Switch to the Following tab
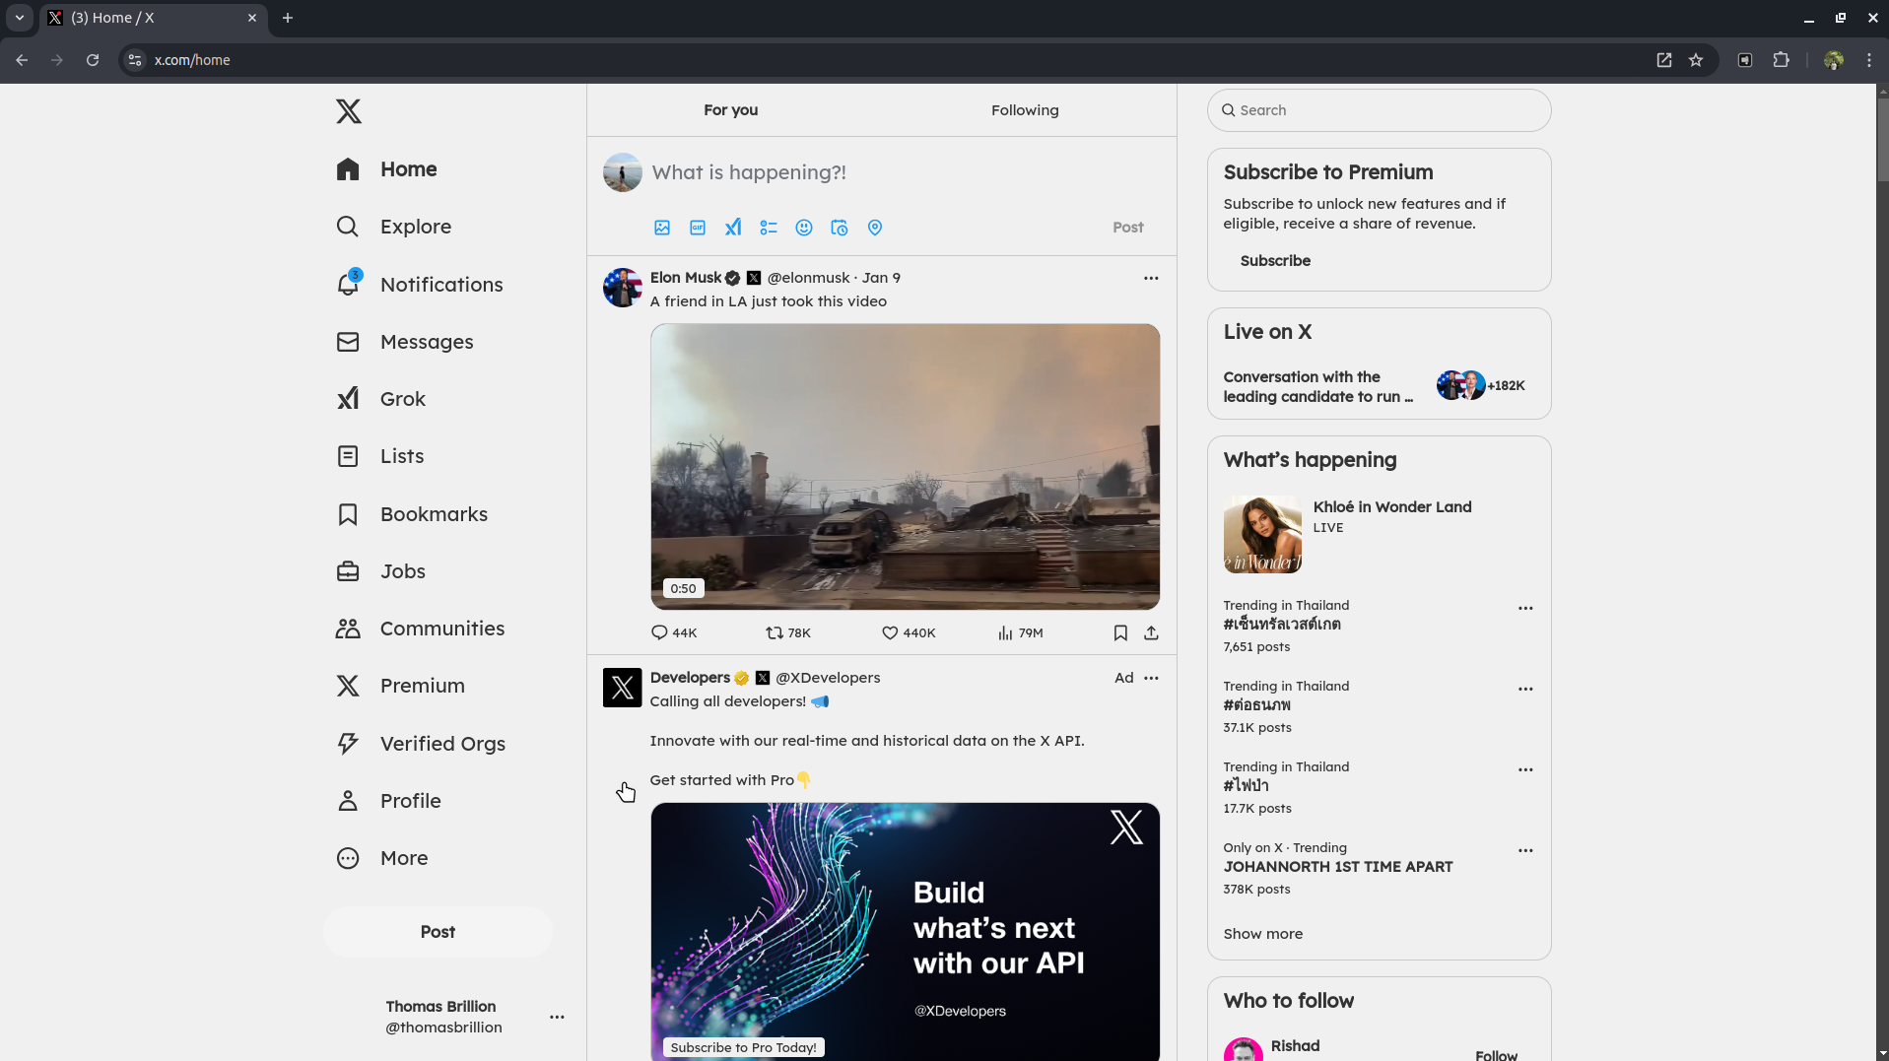The width and height of the screenshot is (1889, 1061). (1024, 110)
